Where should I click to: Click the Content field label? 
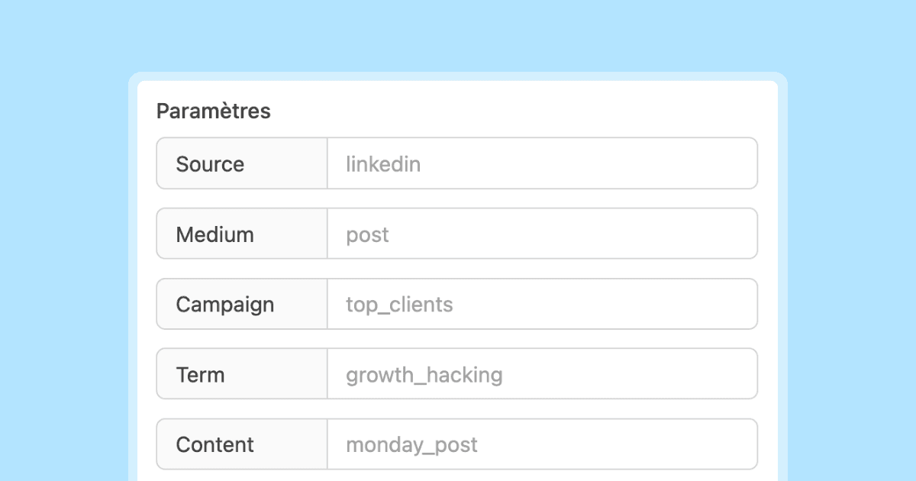click(214, 445)
